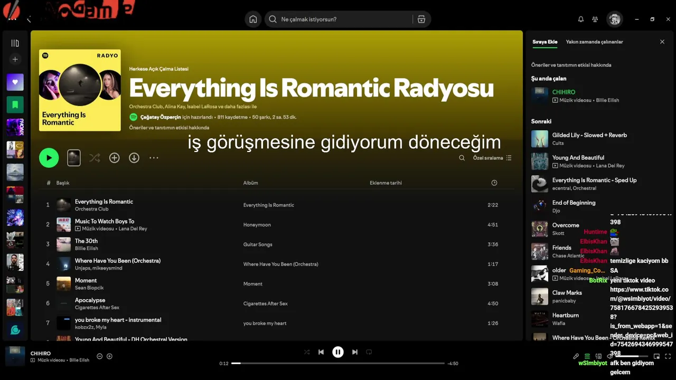
Task: Sort tracks by the duration clock header
Action: point(494,183)
